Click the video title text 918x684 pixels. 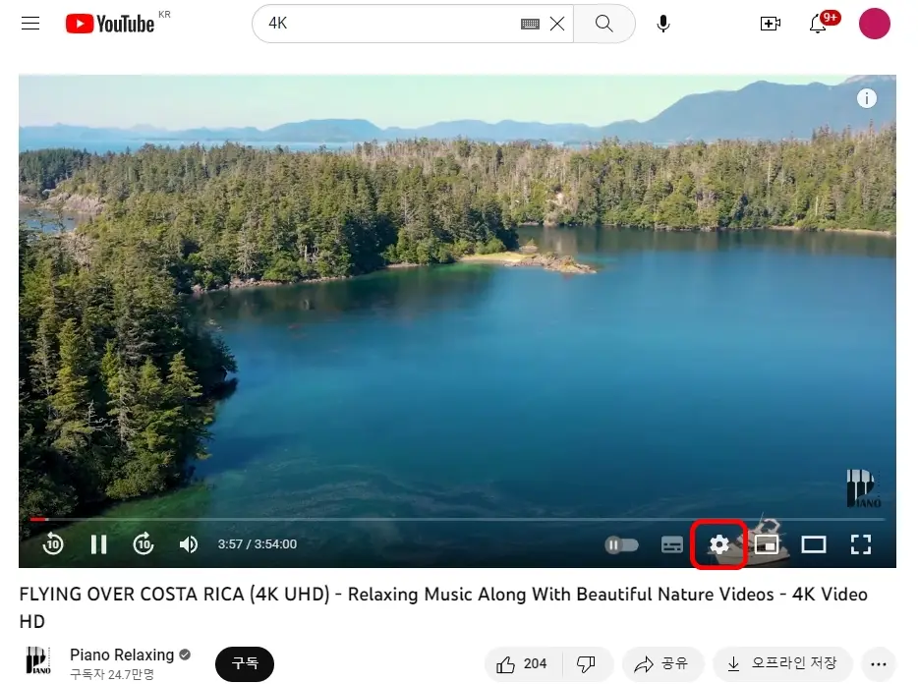coord(443,607)
